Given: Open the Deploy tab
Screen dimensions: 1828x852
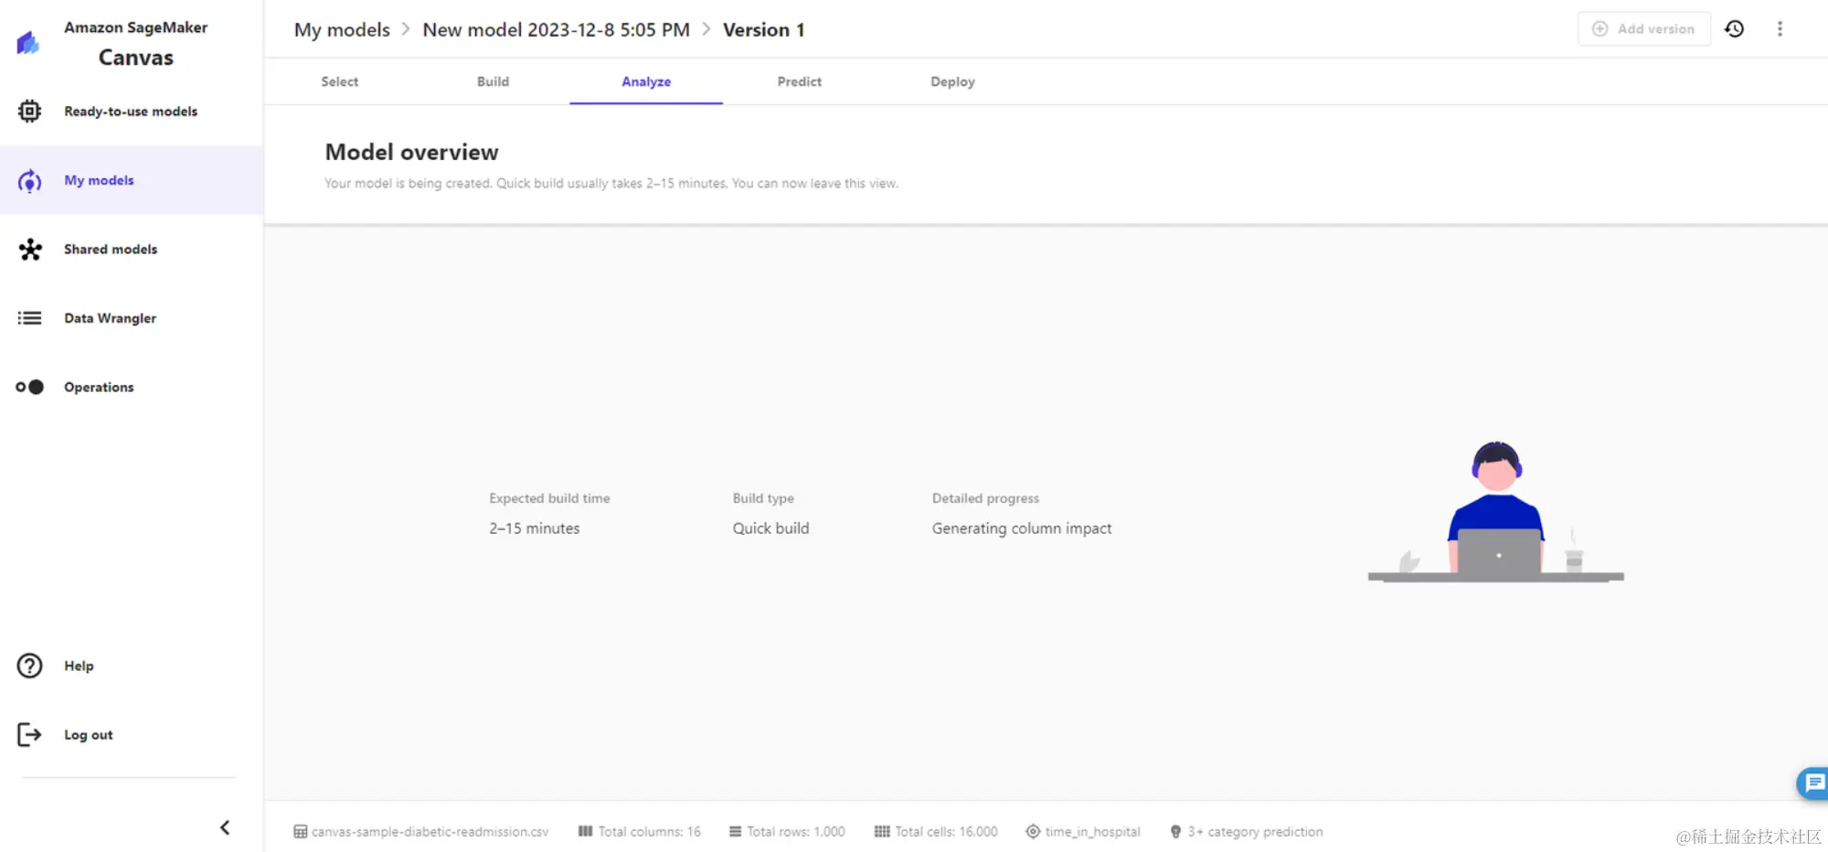Looking at the screenshot, I should click(x=952, y=81).
